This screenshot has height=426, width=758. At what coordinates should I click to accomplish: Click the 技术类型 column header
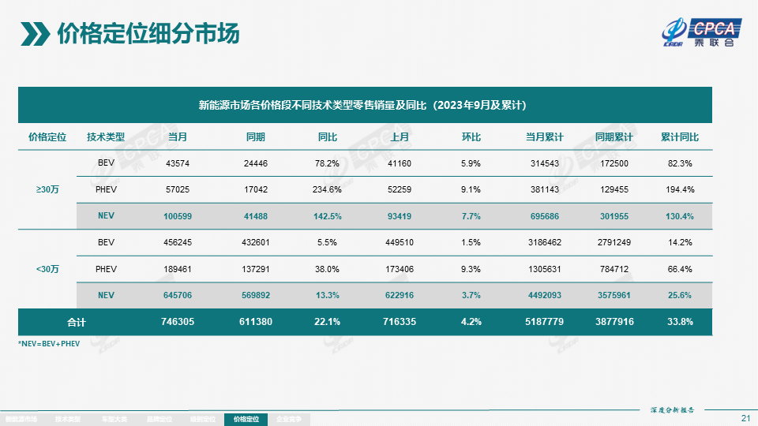click(106, 136)
